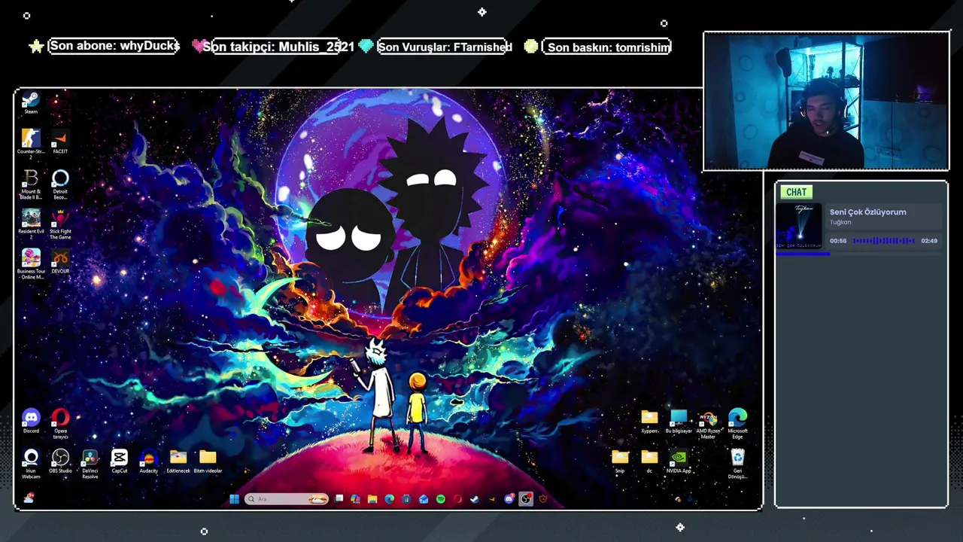Open the FACEIT desktop shortcut
Viewport: 963px width, 542px height.
coord(60,142)
